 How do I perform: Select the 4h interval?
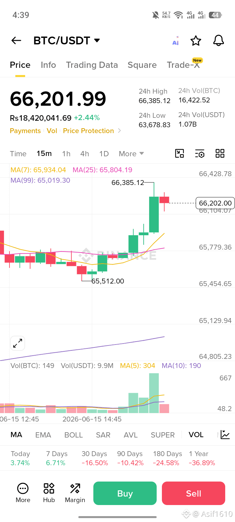click(85, 154)
